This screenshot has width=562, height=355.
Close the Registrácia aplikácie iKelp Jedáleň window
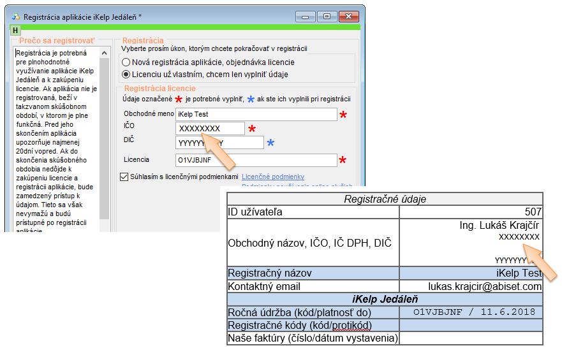point(349,17)
